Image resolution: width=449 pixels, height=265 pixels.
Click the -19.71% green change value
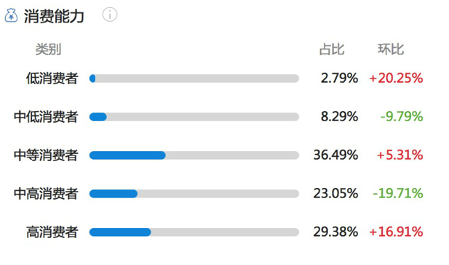[398, 194]
